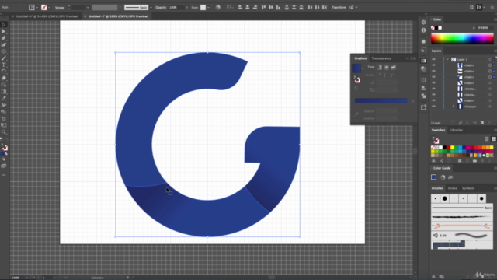Select the Type tool
497x280 pixels.
tap(4, 65)
